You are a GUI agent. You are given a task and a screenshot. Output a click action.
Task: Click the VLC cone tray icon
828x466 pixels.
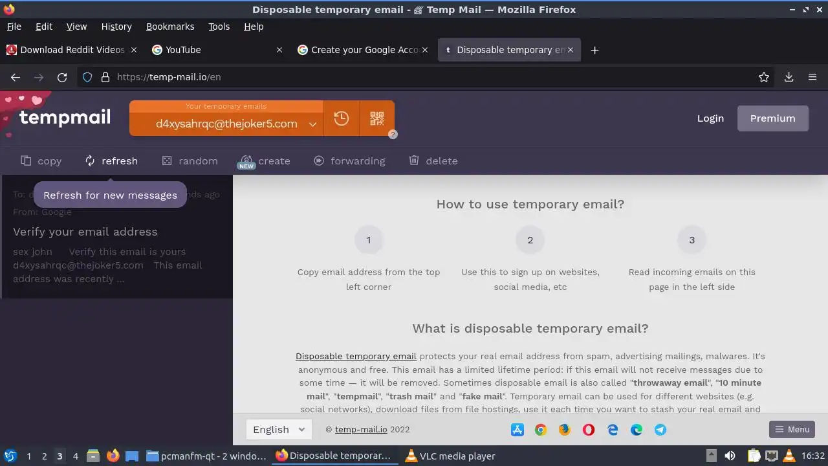(x=789, y=456)
